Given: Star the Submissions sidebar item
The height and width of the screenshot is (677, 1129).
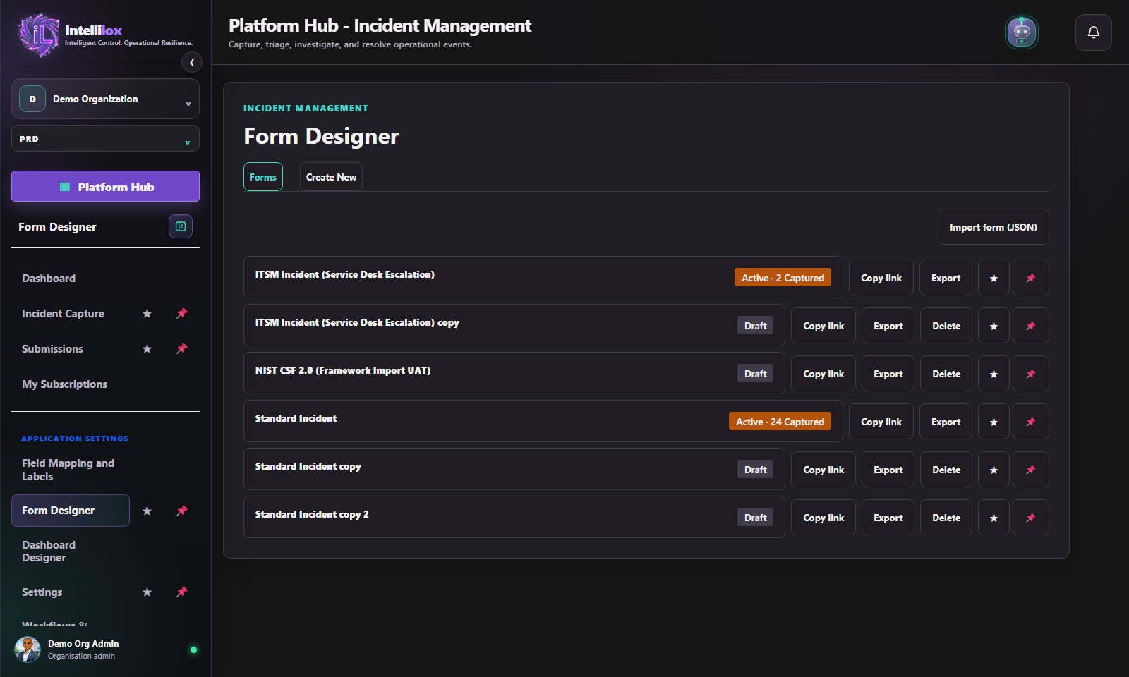Looking at the screenshot, I should coord(147,349).
